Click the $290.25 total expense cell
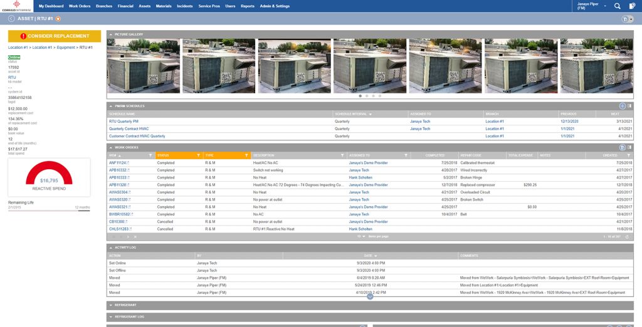 pos(530,185)
